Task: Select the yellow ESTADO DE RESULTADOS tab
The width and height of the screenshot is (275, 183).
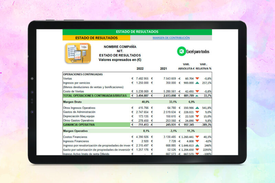Action: (96, 38)
